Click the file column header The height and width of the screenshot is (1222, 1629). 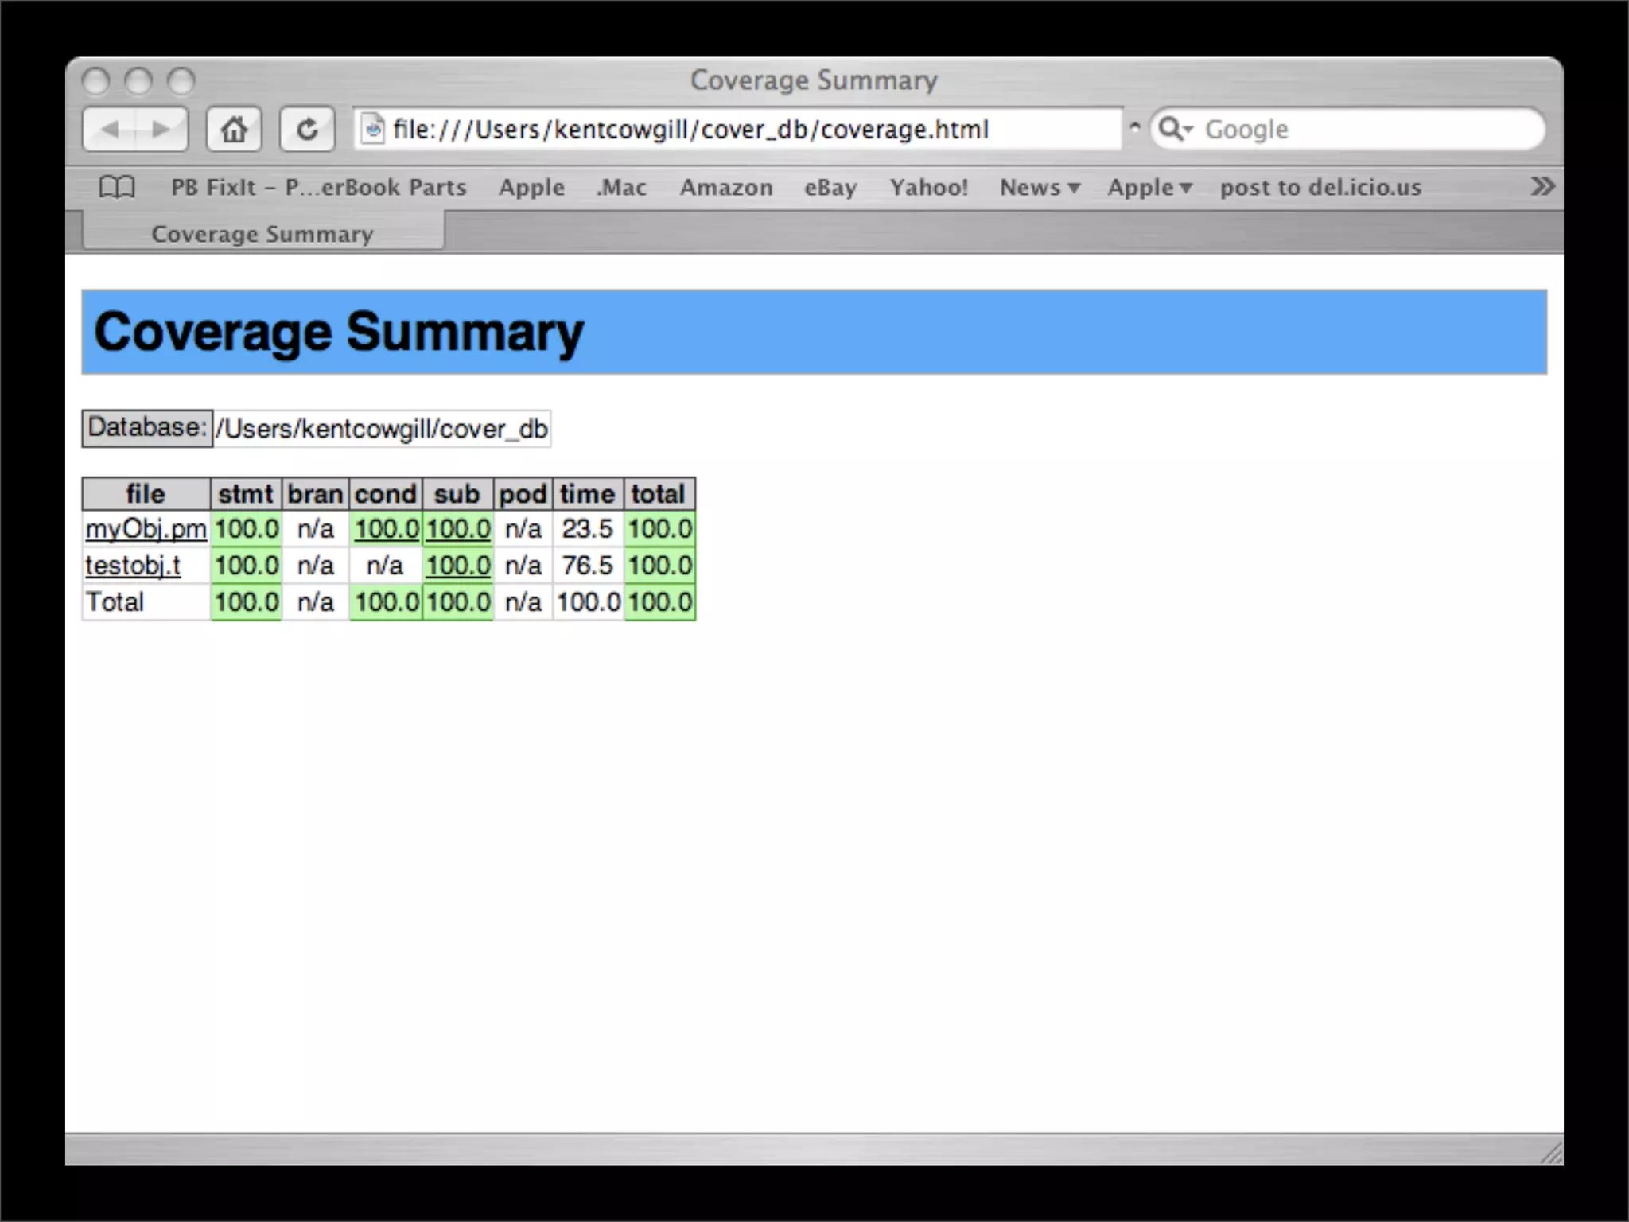[146, 494]
